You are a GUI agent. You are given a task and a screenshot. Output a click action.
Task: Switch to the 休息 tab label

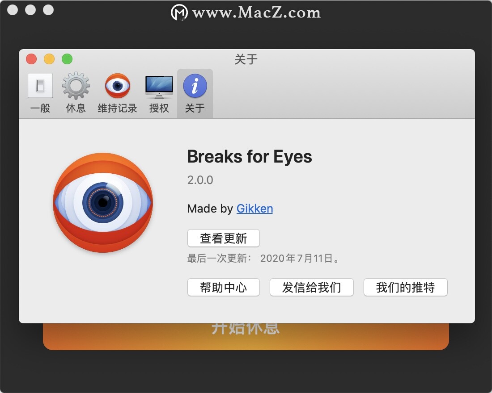point(76,108)
